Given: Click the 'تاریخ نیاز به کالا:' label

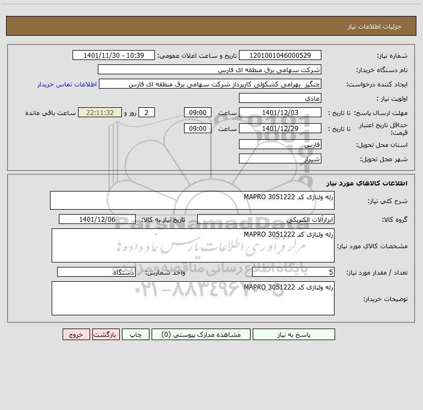Looking at the screenshot, I should [x=163, y=220].
